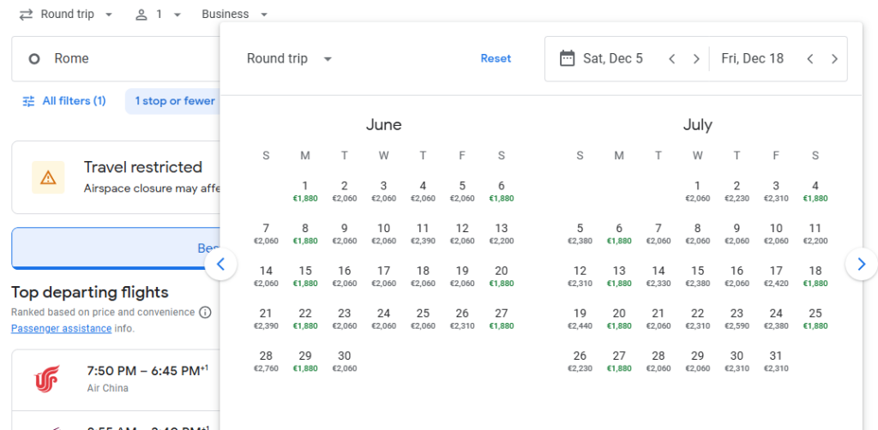The image size is (878, 430).
Task: Open the Passenger assistance link
Action: (x=61, y=328)
